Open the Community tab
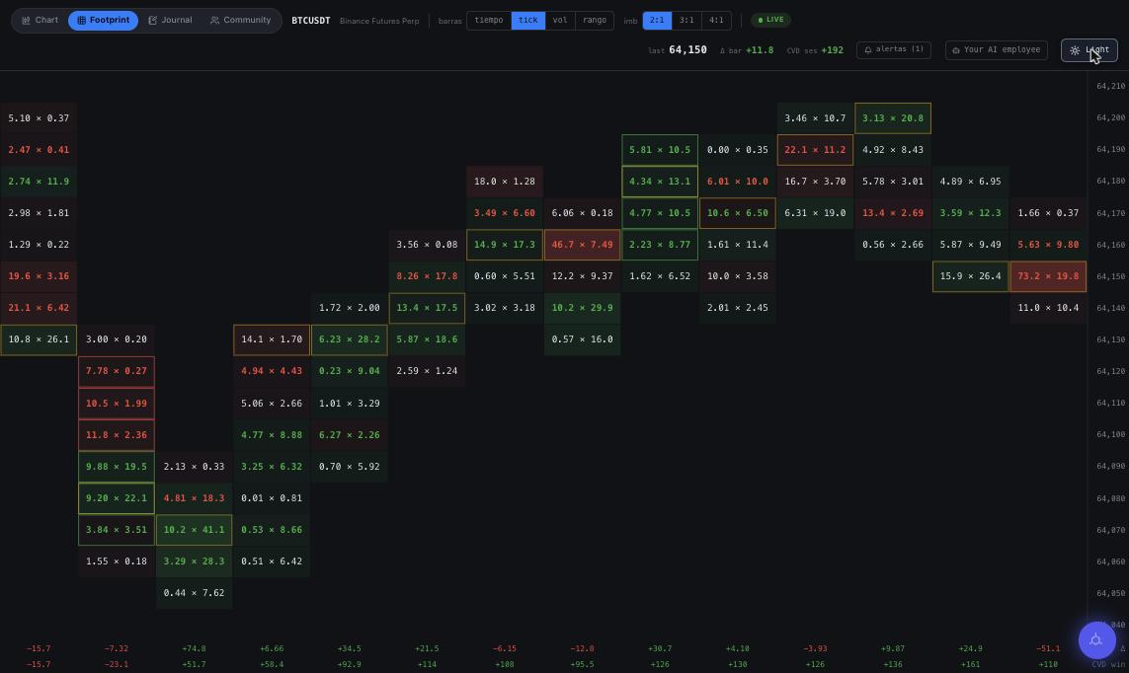Screen dimensions: 1129x673 (240, 20)
